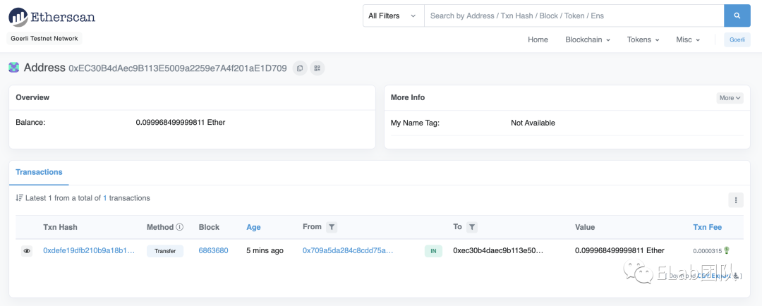Click the eye icon for transaction preview

[27, 250]
